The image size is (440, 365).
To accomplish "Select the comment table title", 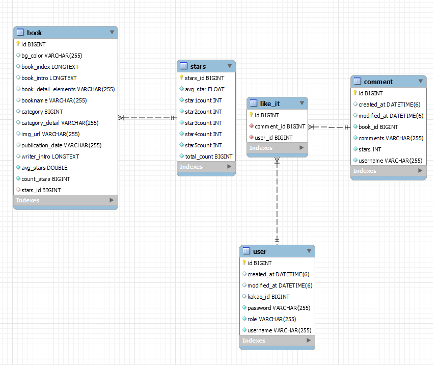I will tap(378, 82).
